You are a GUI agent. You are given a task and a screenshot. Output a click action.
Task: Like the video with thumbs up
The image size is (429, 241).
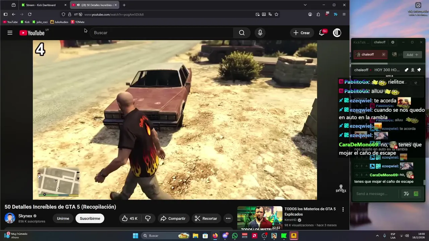(x=129, y=219)
